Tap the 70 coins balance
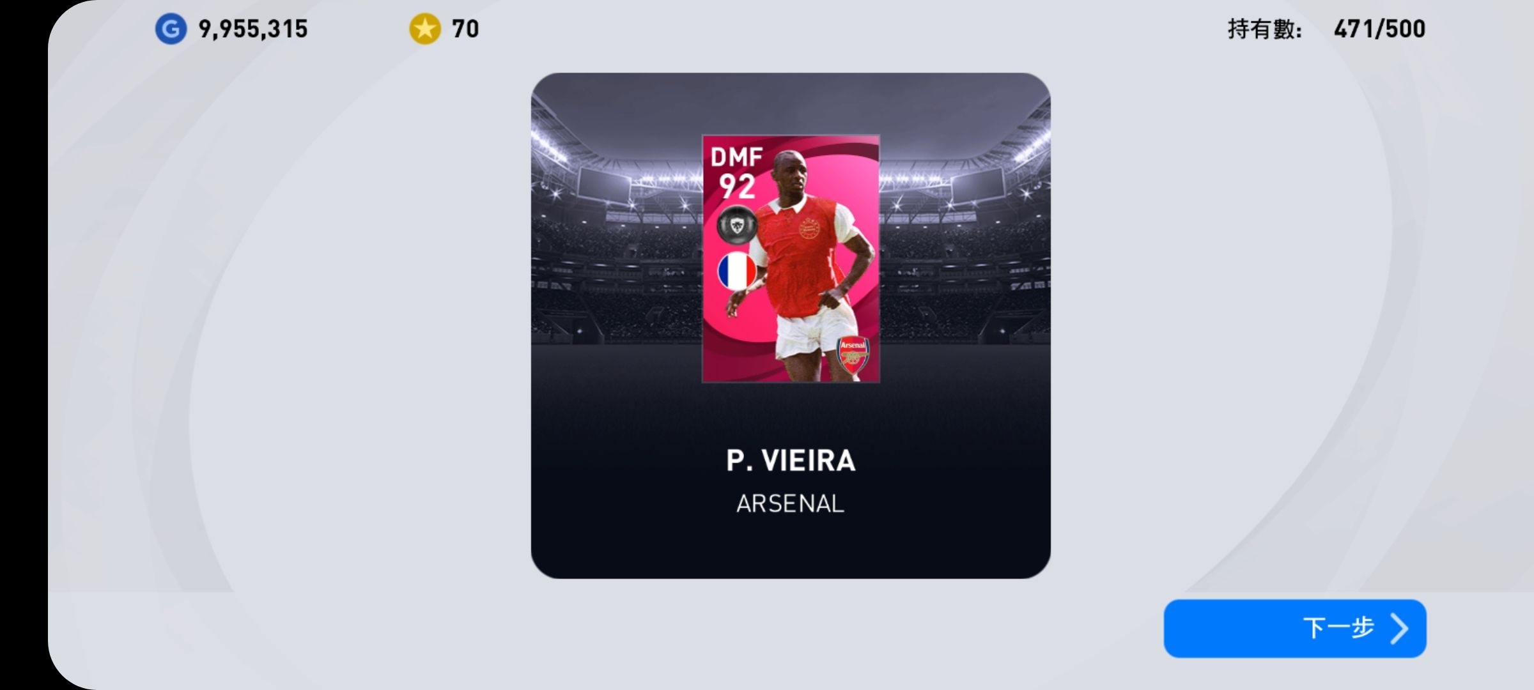This screenshot has height=690, width=1534. click(465, 29)
